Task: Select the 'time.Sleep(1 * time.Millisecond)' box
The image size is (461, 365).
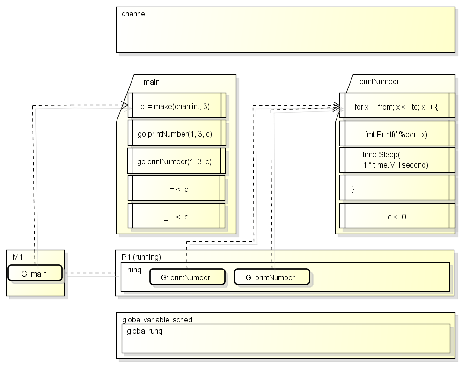Action: [397, 160]
